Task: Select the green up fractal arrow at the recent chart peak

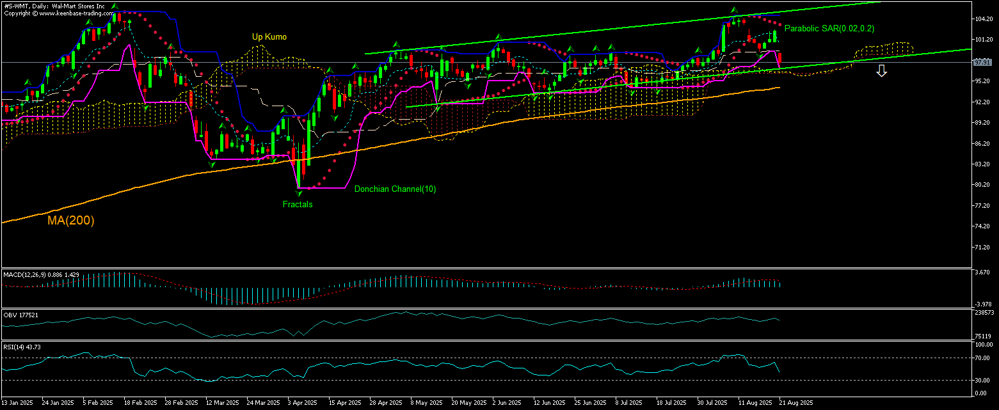Action: point(734,10)
